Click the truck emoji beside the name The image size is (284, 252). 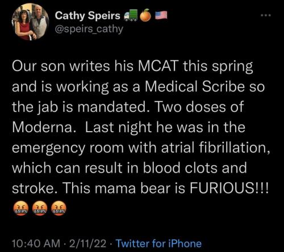click(x=131, y=15)
